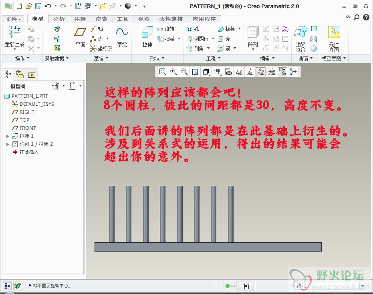The image size is (373, 294).
Task: Switch to the 柔性建模 ribbon tab
Action: pos(171,19)
